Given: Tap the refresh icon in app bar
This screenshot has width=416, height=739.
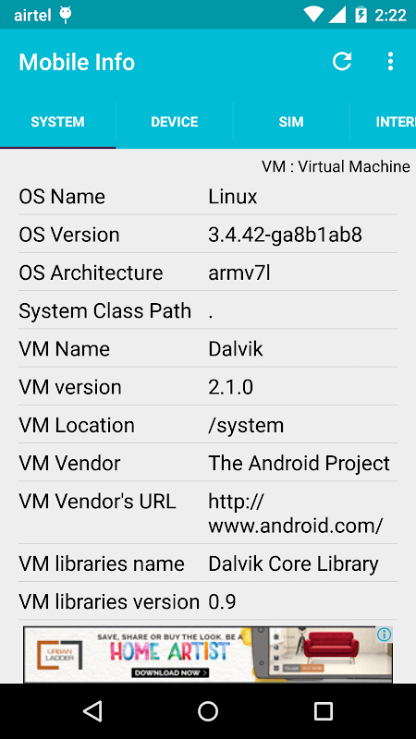Looking at the screenshot, I should pyautogui.click(x=342, y=61).
